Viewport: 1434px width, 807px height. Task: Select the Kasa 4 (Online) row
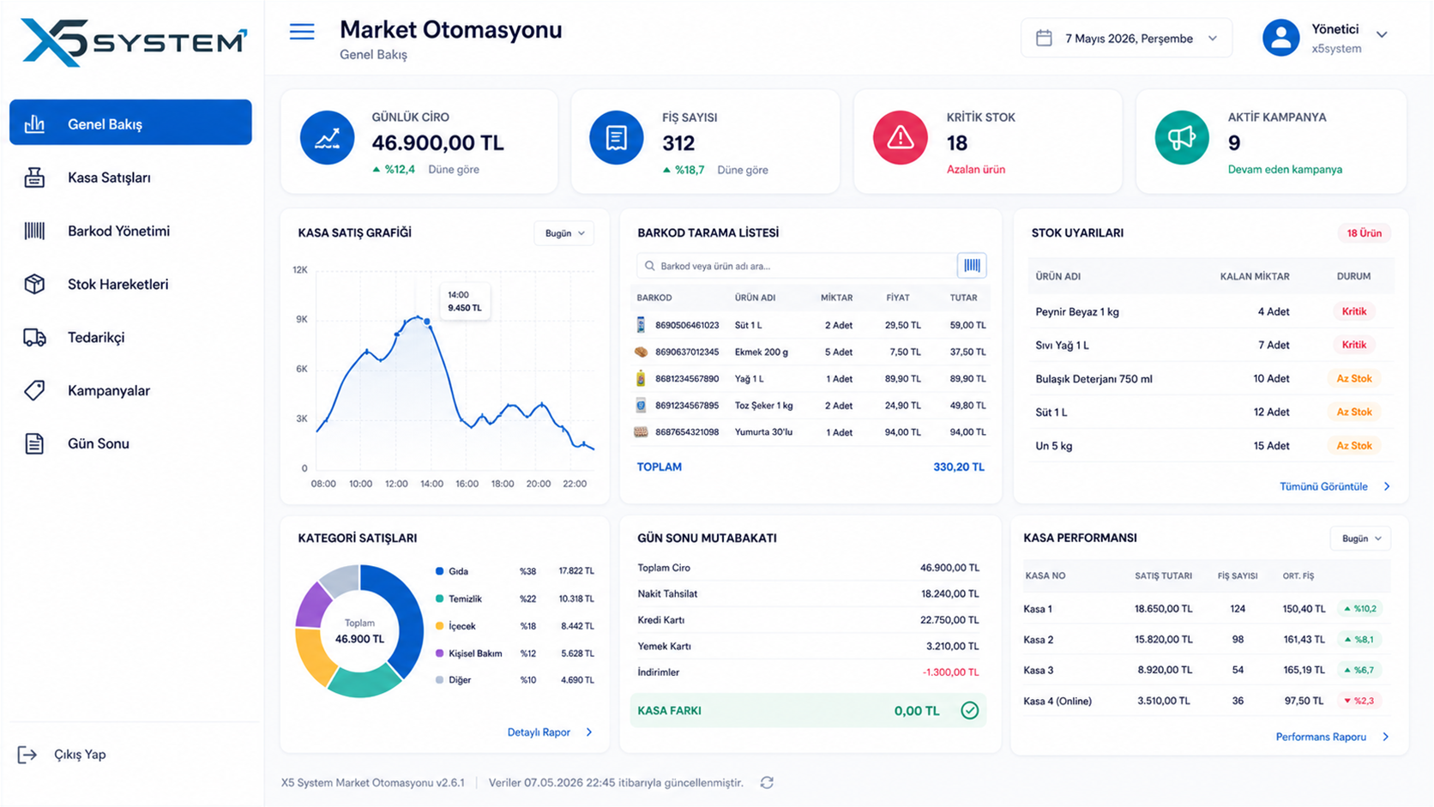1206,701
